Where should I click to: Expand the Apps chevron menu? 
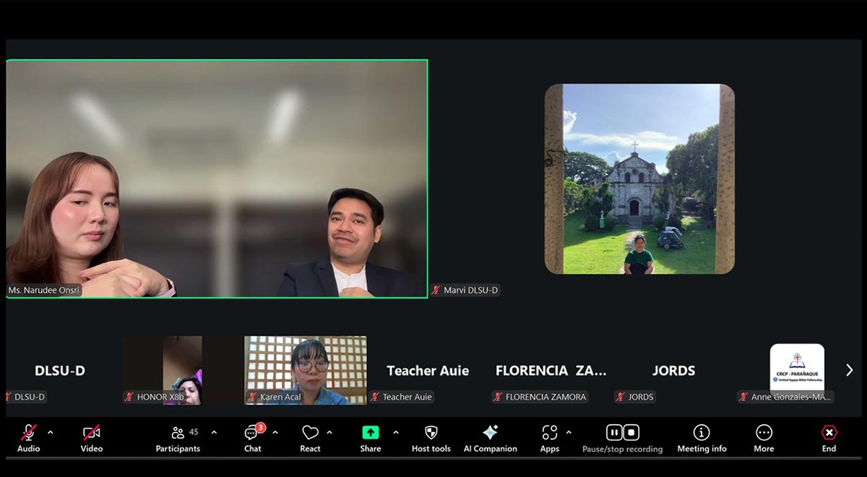(568, 432)
